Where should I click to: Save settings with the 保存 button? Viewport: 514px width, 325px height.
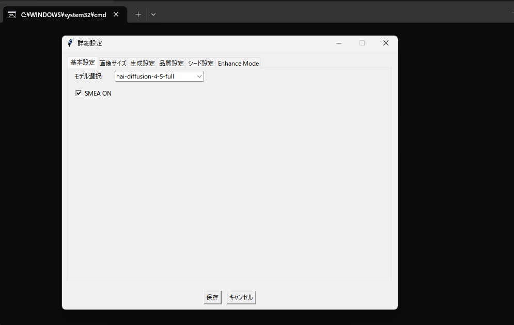coord(212,297)
